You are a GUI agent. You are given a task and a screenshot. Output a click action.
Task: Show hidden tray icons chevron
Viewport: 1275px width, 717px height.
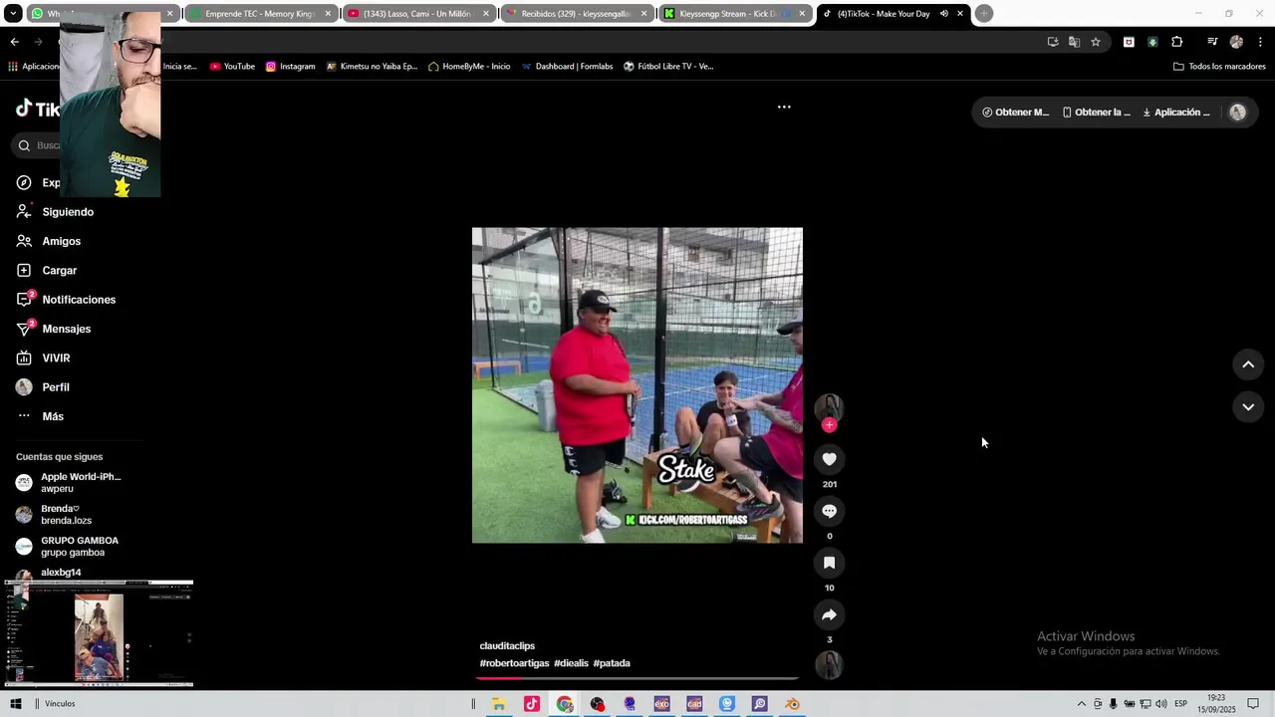[1082, 704]
